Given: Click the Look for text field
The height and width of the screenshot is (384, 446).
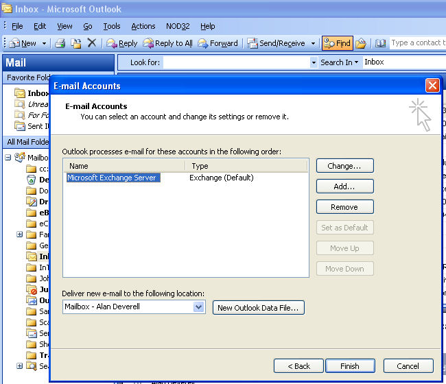Looking at the screenshot, I should click(x=237, y=62).
